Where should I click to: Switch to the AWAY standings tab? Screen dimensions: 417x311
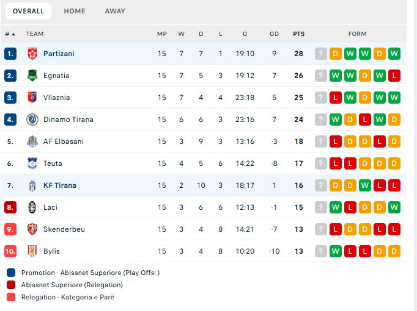(115, 11)
